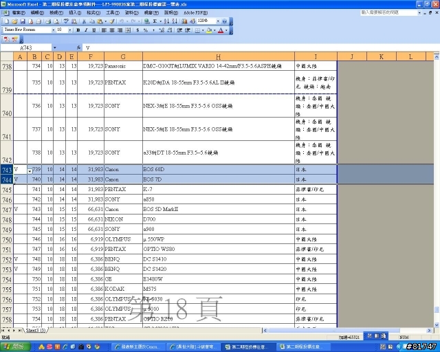This screenshot has height=352, width=440.
Task: Open the 格式(O) menu
Action: pyautogui.click(x=93, y=13)
